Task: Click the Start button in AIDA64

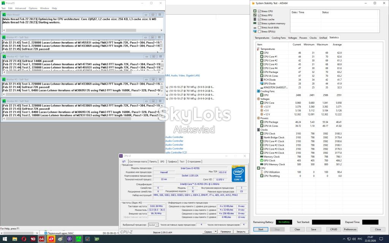Action: click(x=261, y=229)
